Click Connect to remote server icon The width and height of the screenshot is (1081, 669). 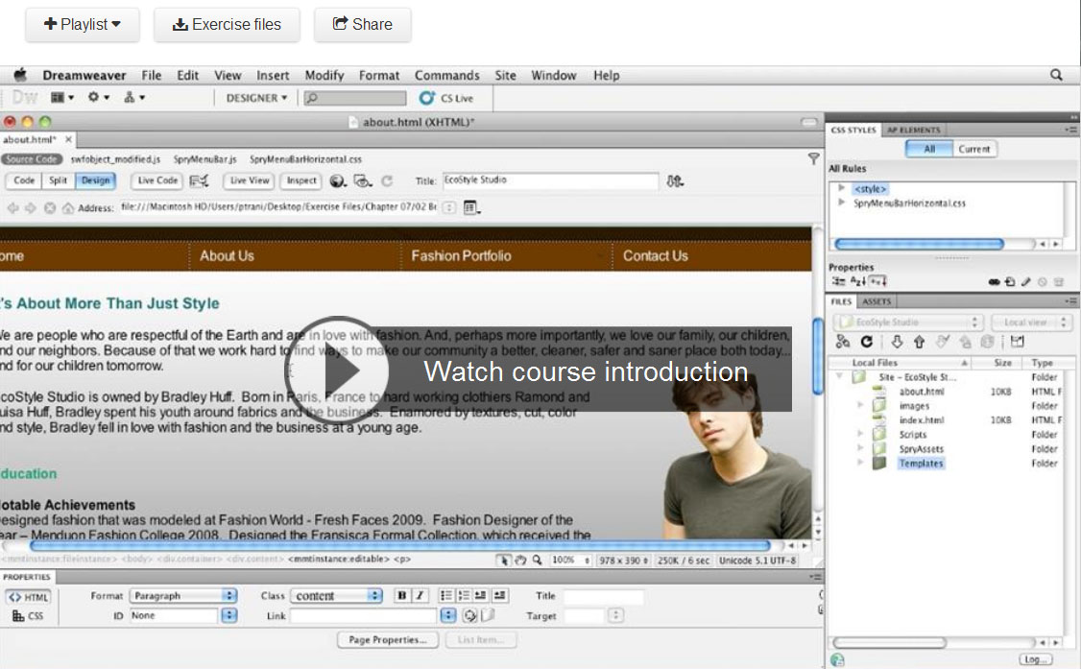coord(843,342)
